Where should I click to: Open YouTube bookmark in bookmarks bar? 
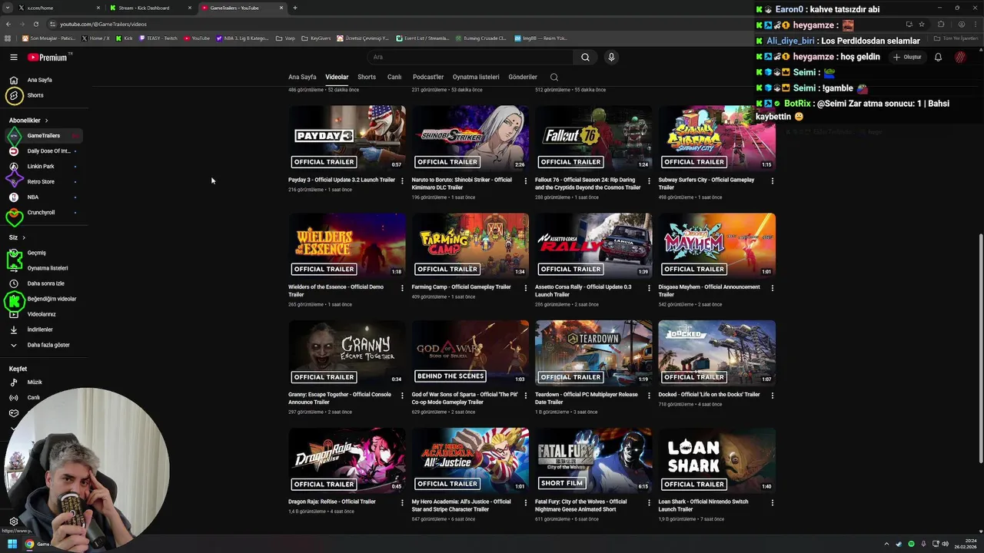tap(197, 38)
